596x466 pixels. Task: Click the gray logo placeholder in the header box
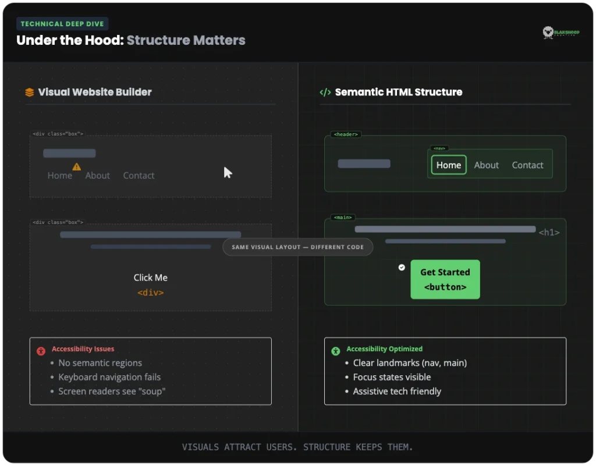[364, 163]
